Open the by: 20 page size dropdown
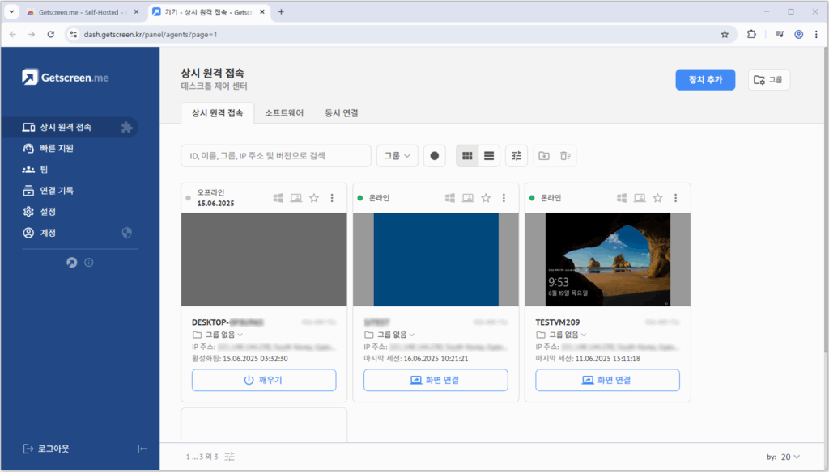Image resolution: width=829 pixels, height=472 pixels. click(x=784, y=457)
